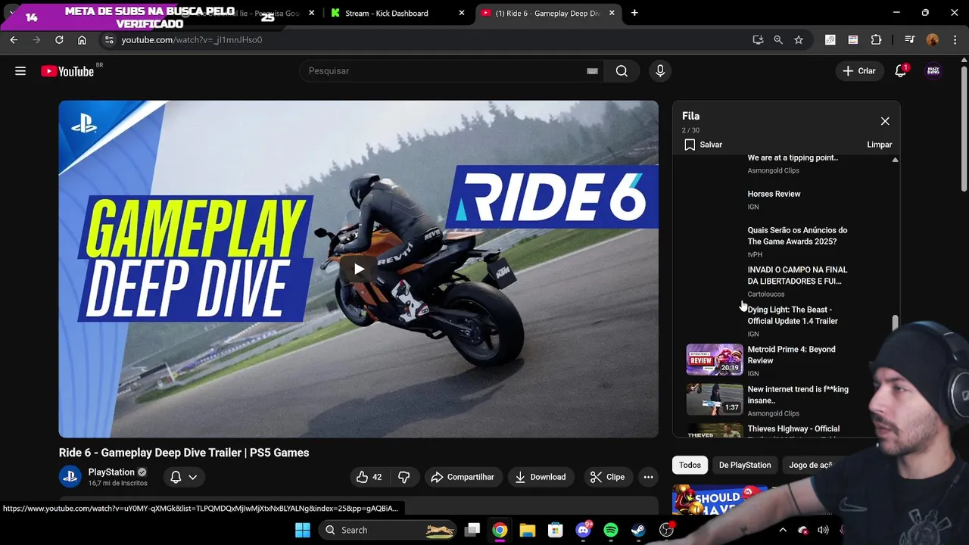Open YouTube notifications bell
Viewport: 969px width, 545px height.
pos(900,71)
